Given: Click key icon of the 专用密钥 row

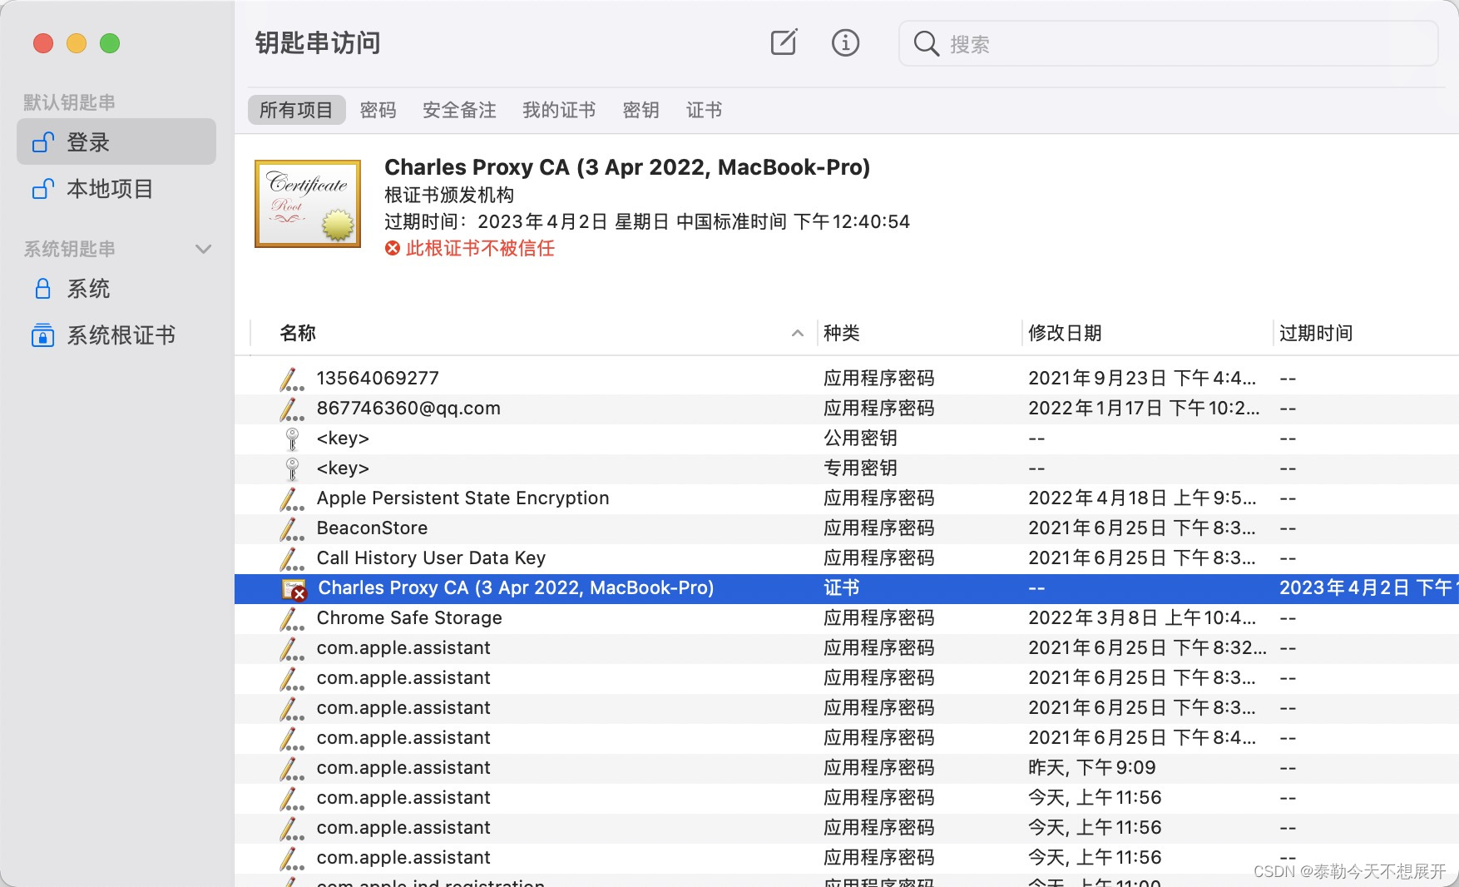Looking at the screenshot, I should 292,468.
